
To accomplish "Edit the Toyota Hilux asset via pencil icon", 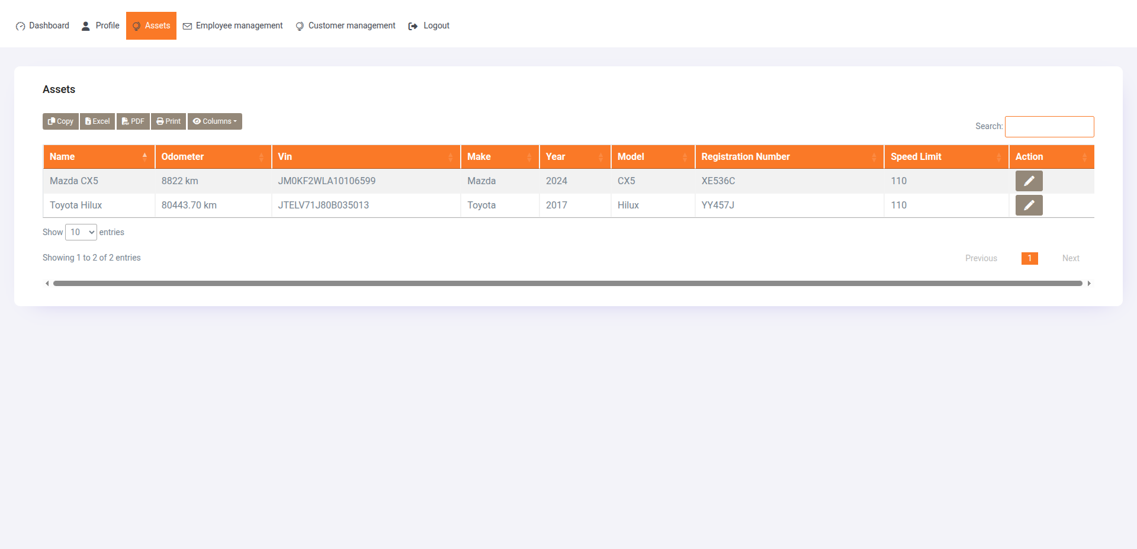I will pyautogui.click(x=1029, y=205).
